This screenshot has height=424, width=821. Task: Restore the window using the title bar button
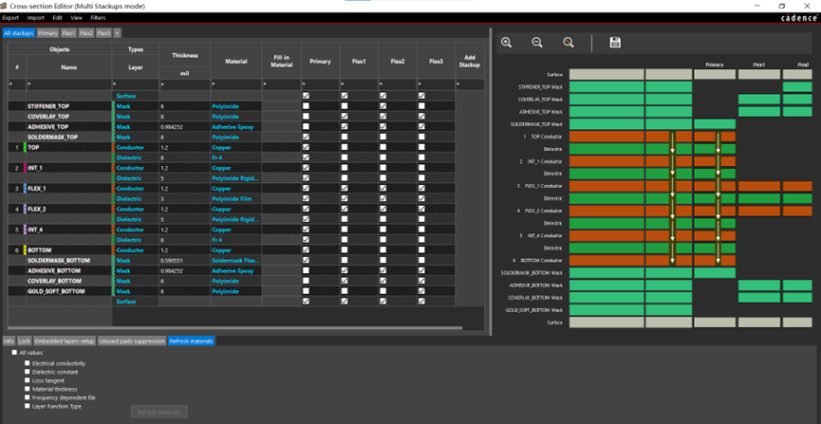click(782, 6)
